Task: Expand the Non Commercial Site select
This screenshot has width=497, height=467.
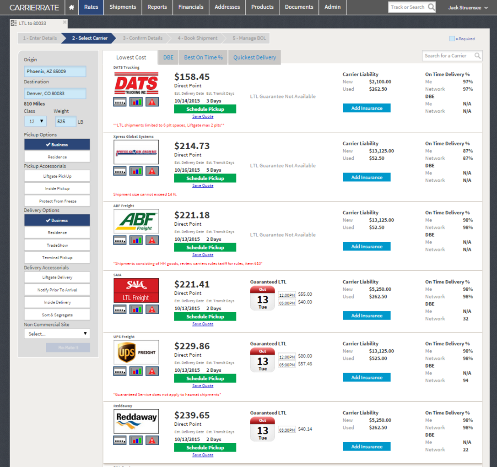Action: coord(57,334)
